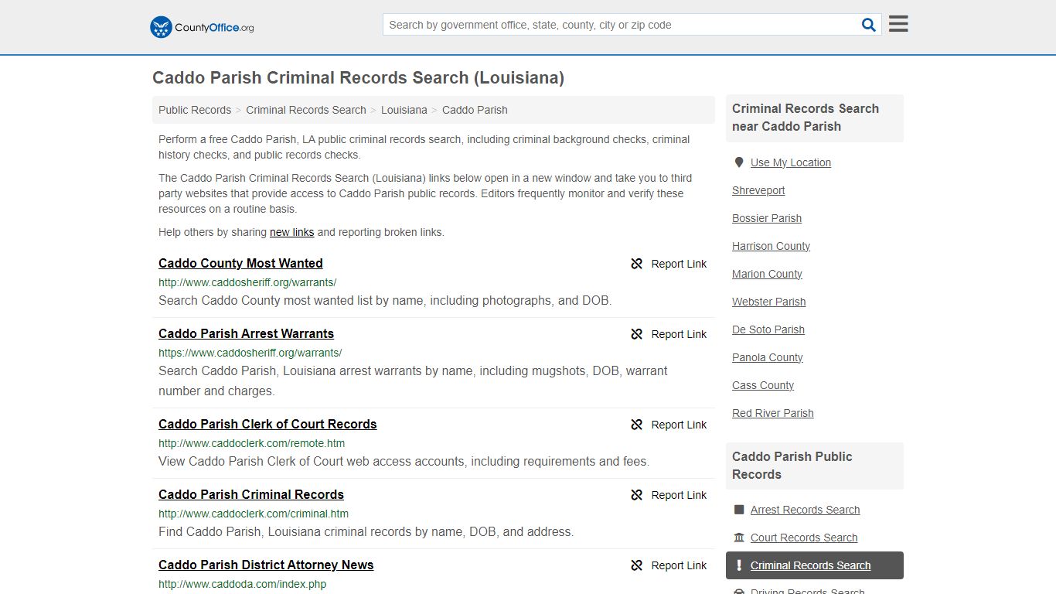This screenshot has width=1056, height=594.
Task: Click the page title Caddo Parish Criminal Records Search
Action: pyautogui.click(x=358, y=77)
